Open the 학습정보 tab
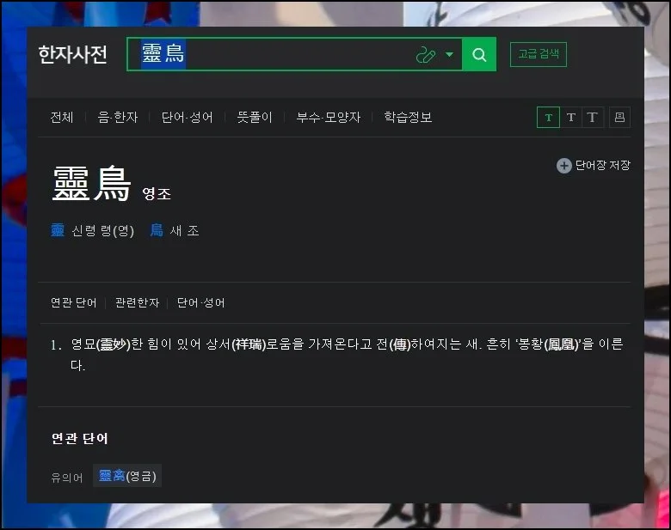671x530 pixels. coord(408,117)
